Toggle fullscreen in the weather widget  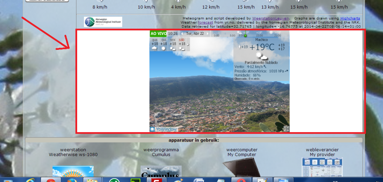click(x=286, y=129)
